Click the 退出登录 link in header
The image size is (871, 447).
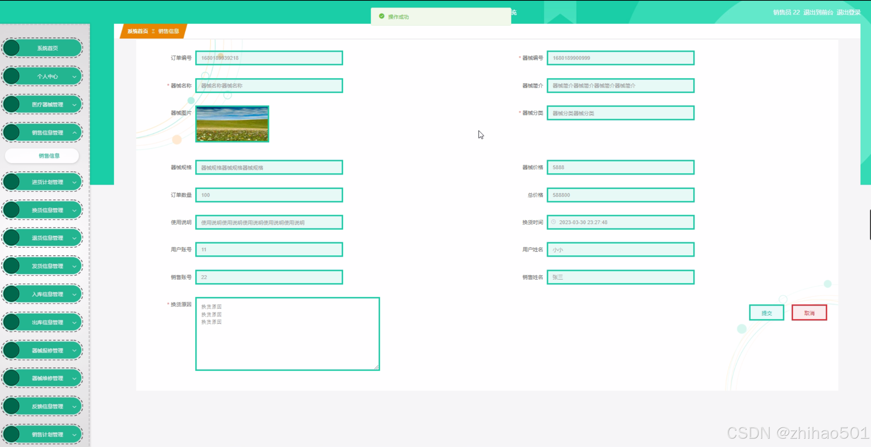click(848, 12)
